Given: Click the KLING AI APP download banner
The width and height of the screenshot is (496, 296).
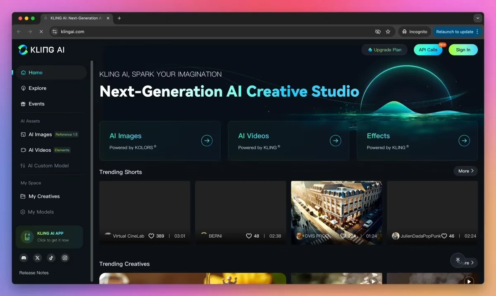Looking at the screenshot, I should point(49,236).
